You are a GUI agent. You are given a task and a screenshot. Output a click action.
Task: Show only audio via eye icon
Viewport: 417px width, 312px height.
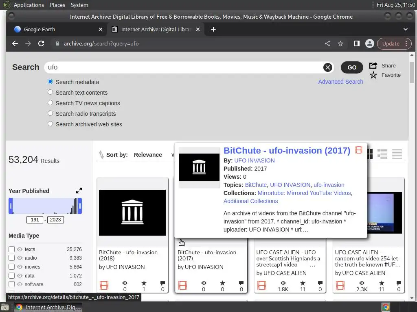[20, 258]
